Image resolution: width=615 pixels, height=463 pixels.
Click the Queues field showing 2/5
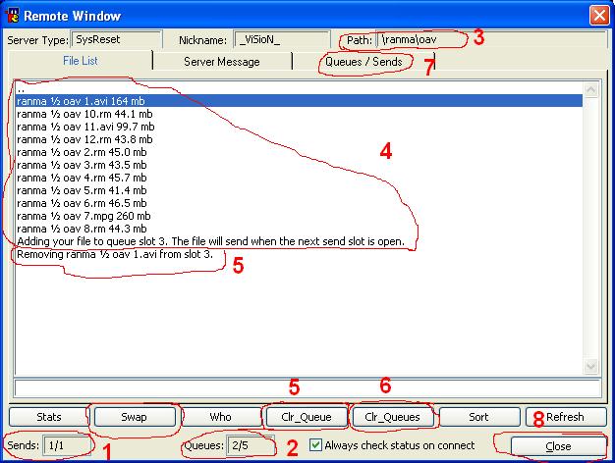point(250,445)
